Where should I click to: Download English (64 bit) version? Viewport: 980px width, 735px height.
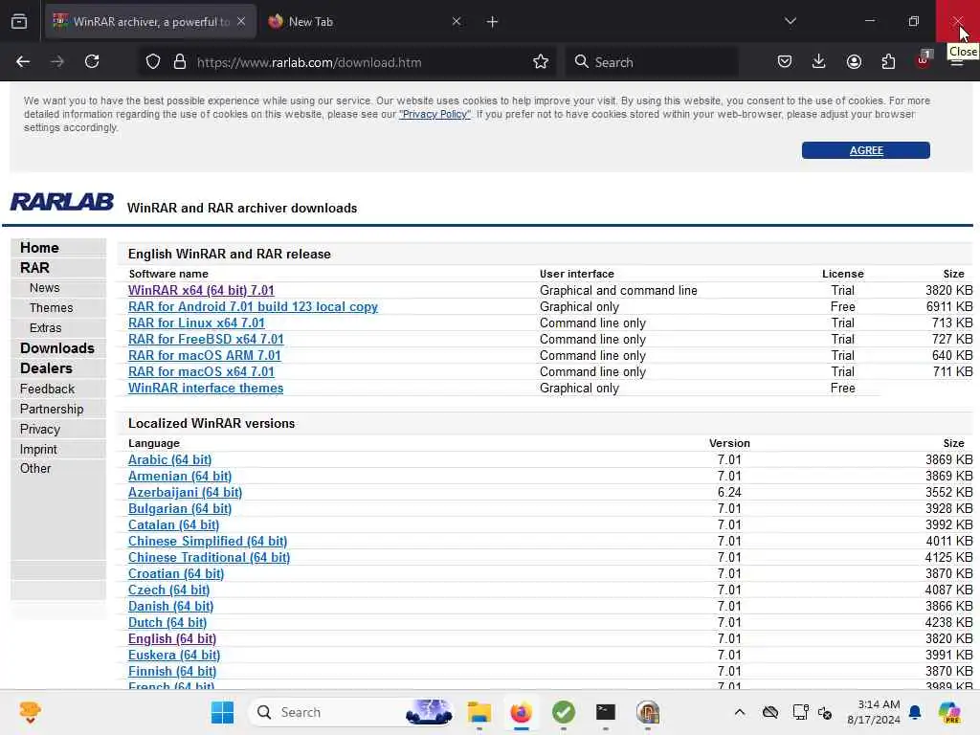(x=172, y=638)
